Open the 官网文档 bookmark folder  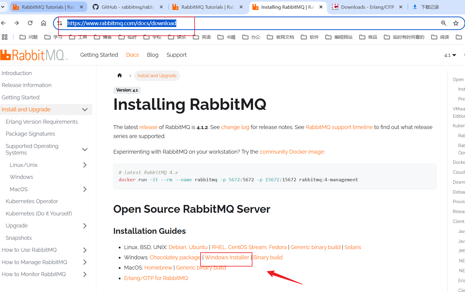click(281, 37)
